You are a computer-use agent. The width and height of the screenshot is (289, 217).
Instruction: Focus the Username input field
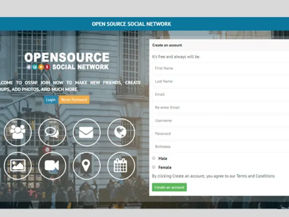coord(221,121)
